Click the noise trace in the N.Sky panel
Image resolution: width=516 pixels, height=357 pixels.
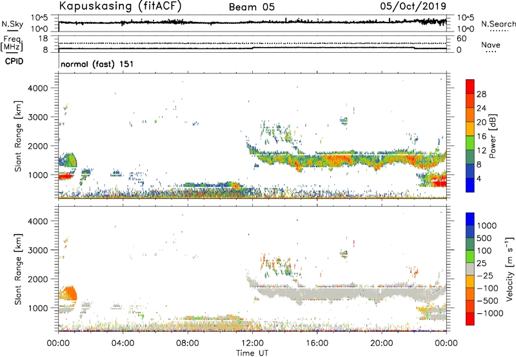252,22
